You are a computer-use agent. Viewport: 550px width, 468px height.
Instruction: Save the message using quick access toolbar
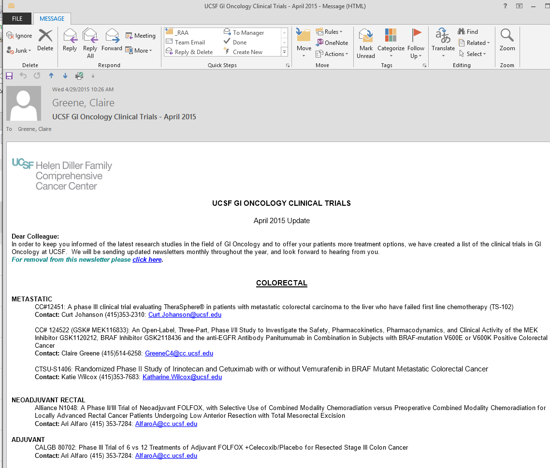pos(10,76)
